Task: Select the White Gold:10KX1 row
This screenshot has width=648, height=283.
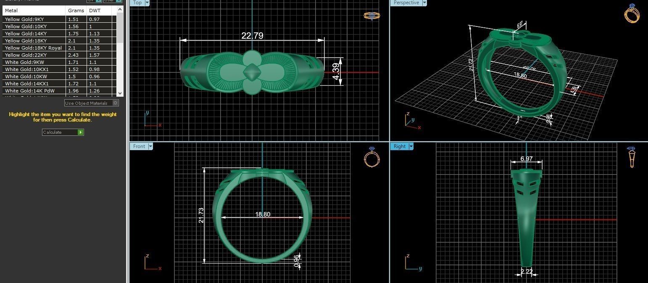Action: point(59,69)
